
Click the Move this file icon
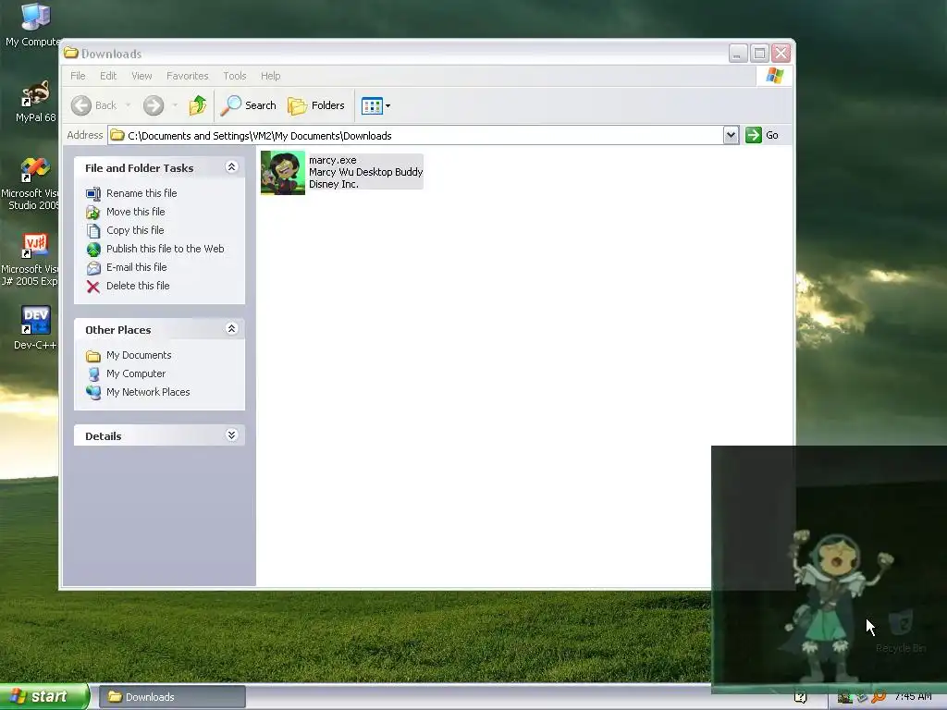pos(93,213)
